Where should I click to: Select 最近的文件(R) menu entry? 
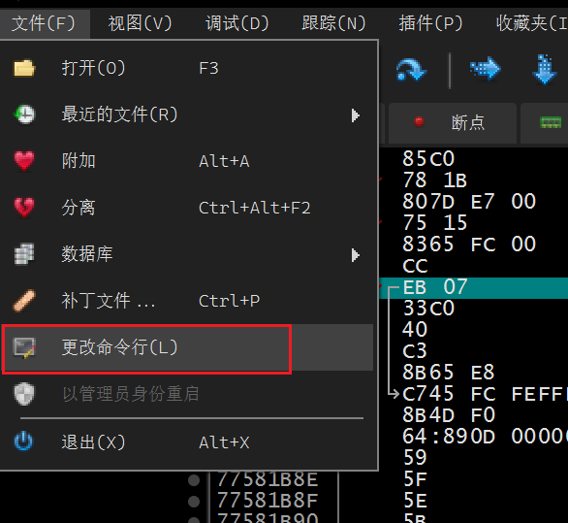[x=187, y=114]
